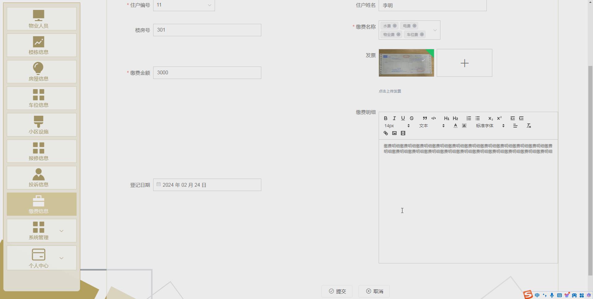
Task: Focus the 楼房号 field showing 301
Action: (207, 30)
